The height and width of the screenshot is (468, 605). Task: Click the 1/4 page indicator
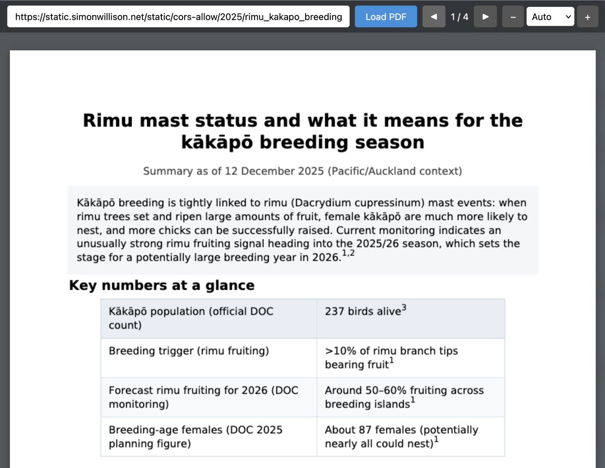pyautogui.click(x=459, y=16)
